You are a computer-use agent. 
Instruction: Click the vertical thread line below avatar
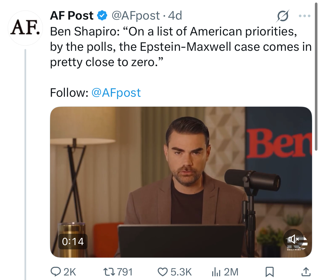pyautogui.click(x=25, y=165)
